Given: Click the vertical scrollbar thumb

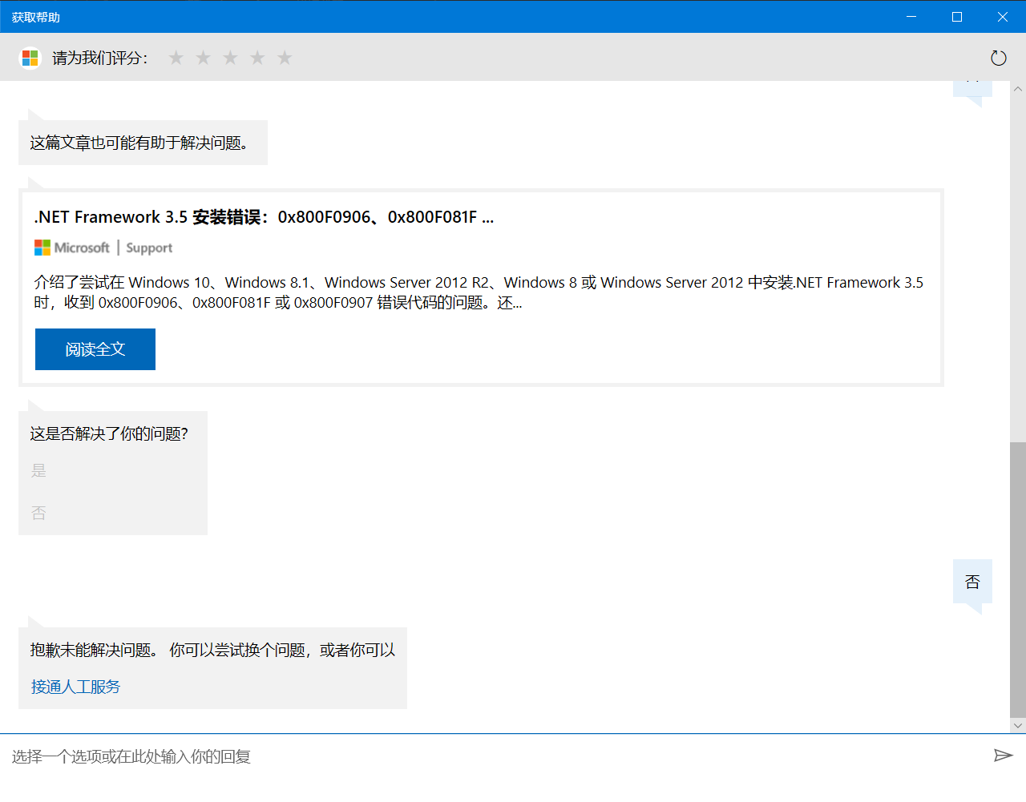Looking at the screenshot, I should 1018,579.
